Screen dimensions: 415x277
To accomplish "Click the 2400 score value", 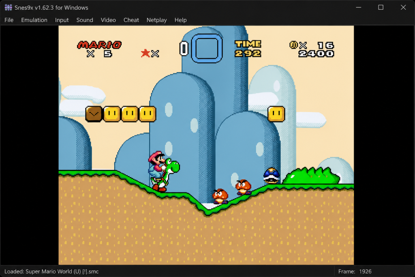I will tap(316, 54).
